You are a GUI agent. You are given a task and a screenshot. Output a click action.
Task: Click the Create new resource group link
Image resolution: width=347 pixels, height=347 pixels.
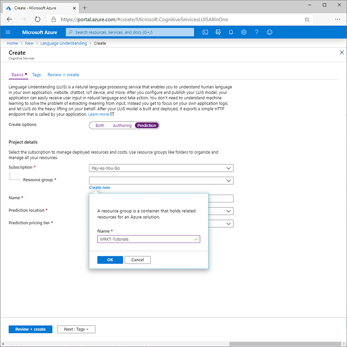pos(99,187)
